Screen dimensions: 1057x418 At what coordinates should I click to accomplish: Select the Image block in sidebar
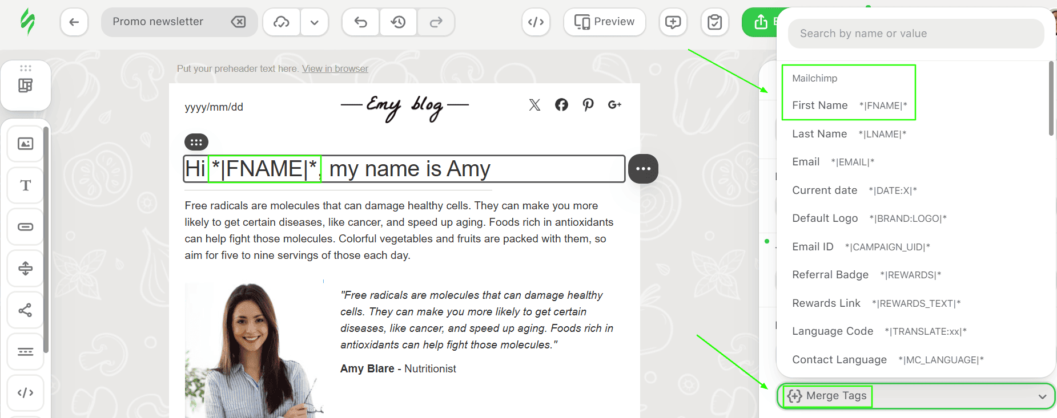pyautogui.click(x=26, y=144)
